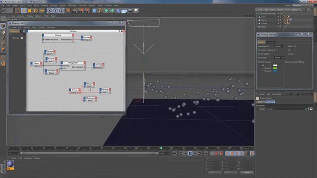Screen dimensions: 317x178
Task: Toggle the coordinate system icon
Action: pyautogui.click(x=68, y=10)
